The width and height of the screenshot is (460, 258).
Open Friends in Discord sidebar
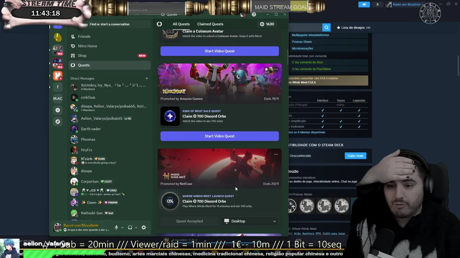110,36
